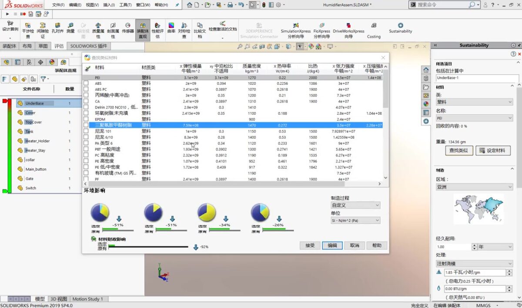Viewport: 522px width, 308px height.
Task: Open the 制造过程 dropdown showing 自定义
Action: coord(355,205)
